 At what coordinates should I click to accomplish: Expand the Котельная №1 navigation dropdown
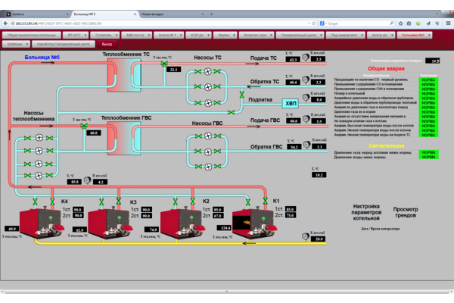coord(169,35)
